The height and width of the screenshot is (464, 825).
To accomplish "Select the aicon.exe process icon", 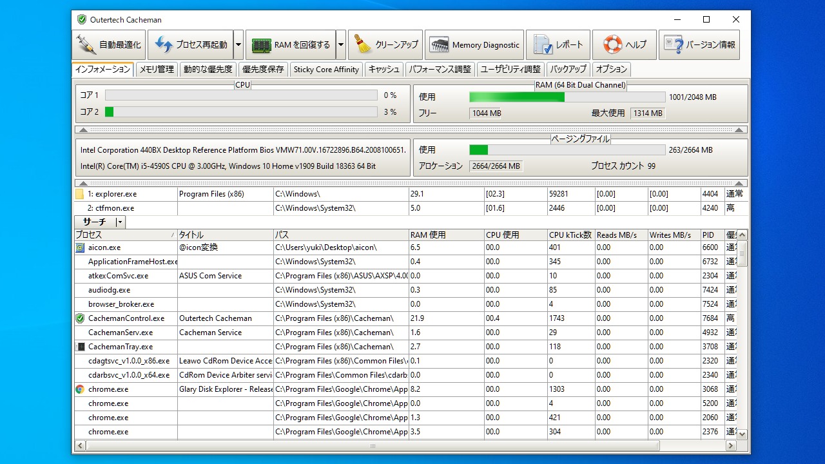I will pyautogui.click(x=80, y=247).
